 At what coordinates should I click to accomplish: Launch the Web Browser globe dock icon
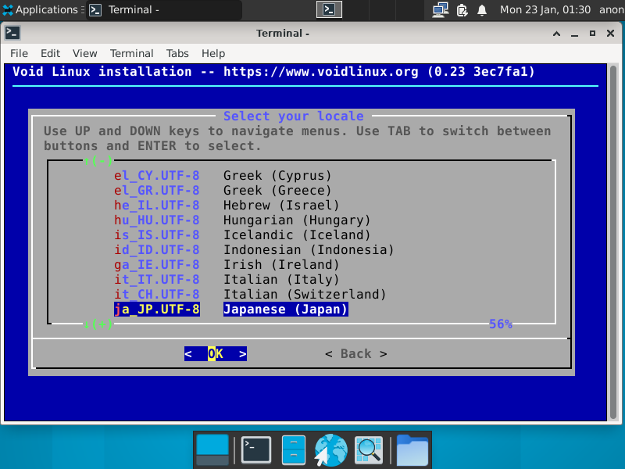coord(330,450)
